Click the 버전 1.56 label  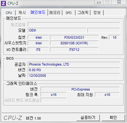click(x=33, y=118)
